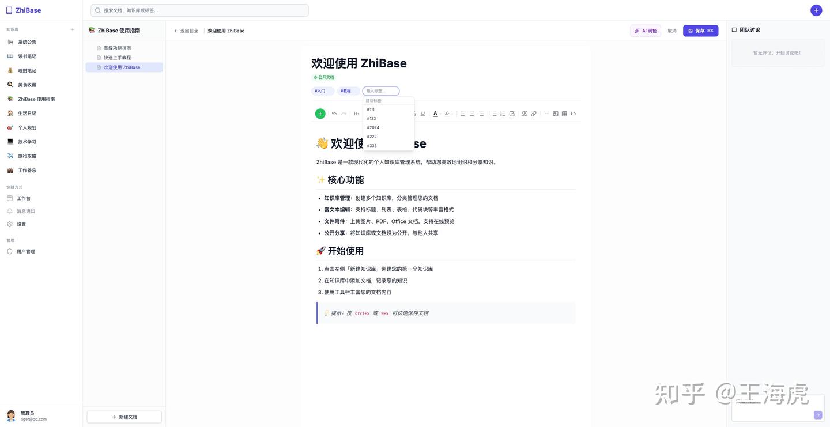Insert an image into the document
The height and width of the screenshot is (427, 830).
[x=556, y=114]
